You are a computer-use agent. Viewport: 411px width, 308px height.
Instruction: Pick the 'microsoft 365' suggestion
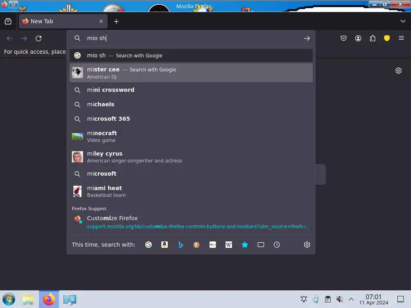coord(191,119)
